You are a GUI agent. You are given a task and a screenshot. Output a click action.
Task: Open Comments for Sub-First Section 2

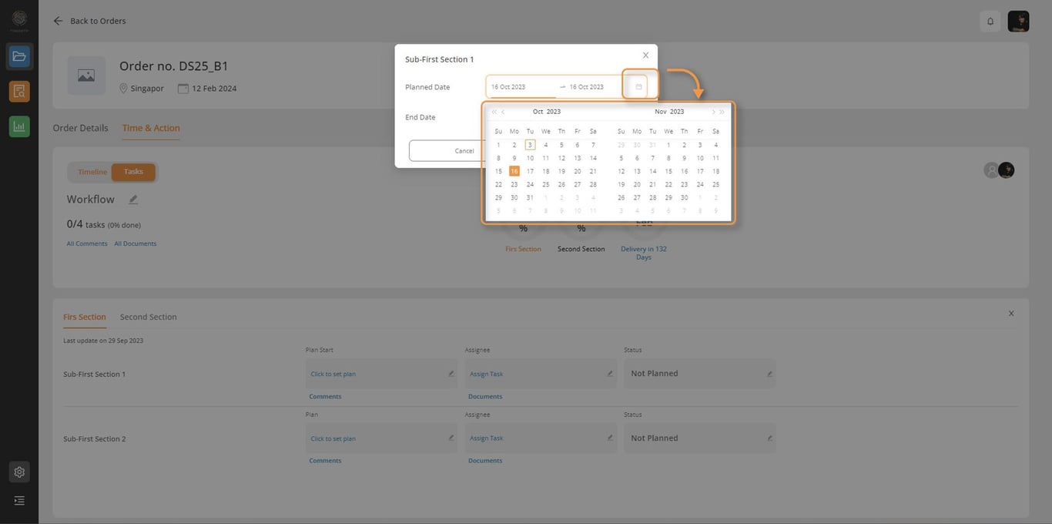[x=325, y=461]
